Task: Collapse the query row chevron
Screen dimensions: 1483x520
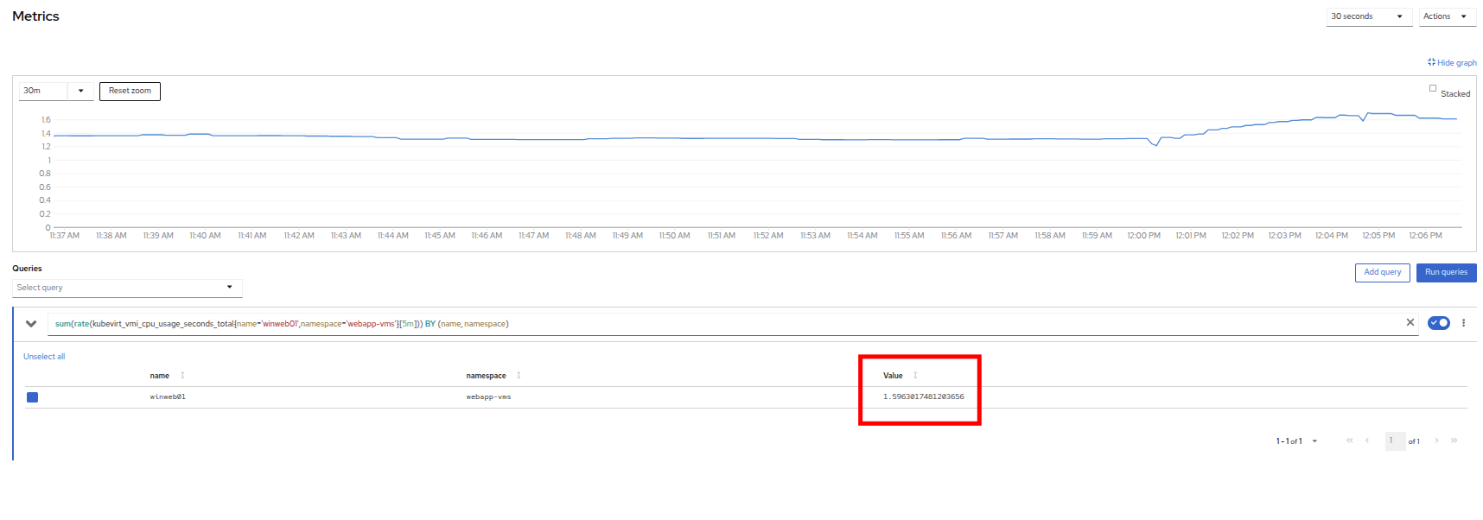Action: click(x=31, y=324)
